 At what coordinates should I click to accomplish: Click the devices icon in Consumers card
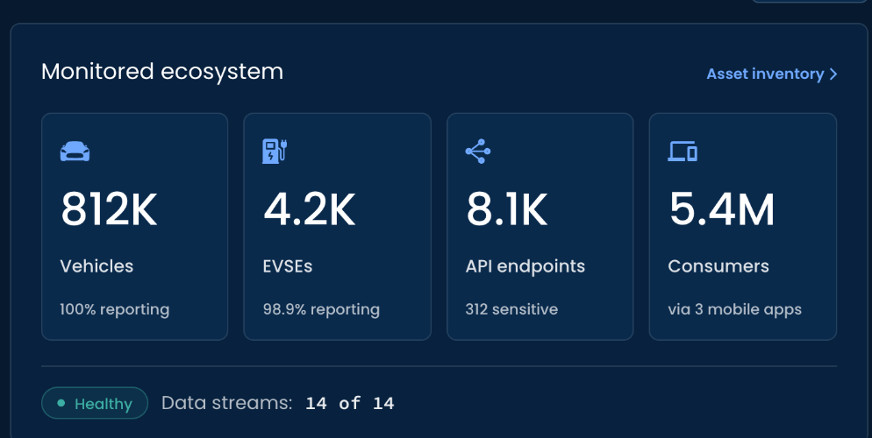coord(683,152)
